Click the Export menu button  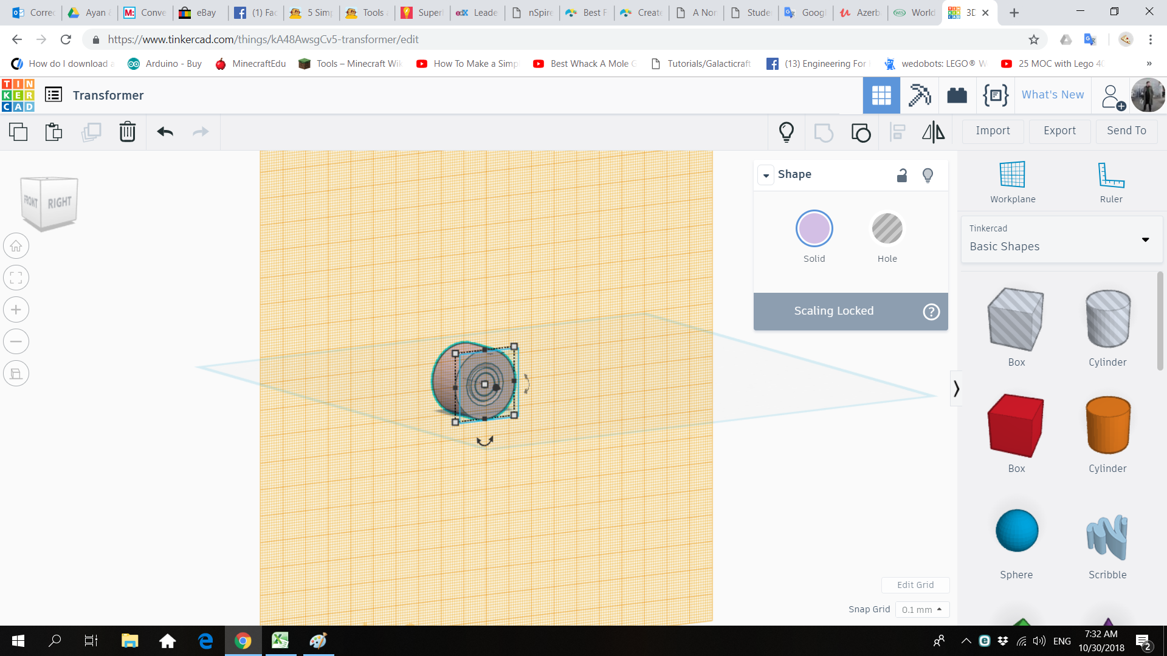[1059, 131]
